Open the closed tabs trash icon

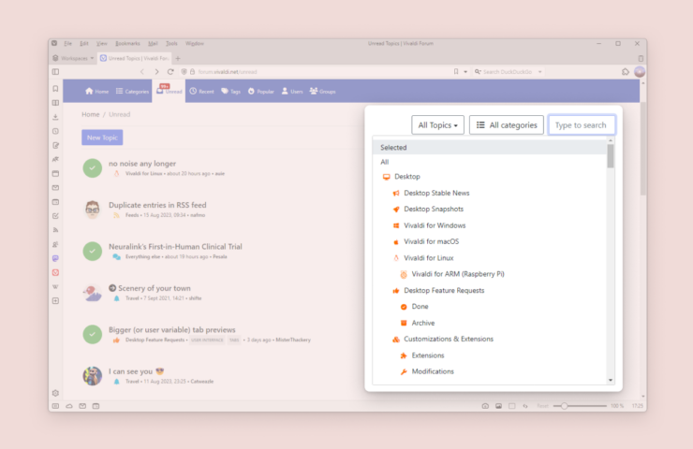pos(641,58)
